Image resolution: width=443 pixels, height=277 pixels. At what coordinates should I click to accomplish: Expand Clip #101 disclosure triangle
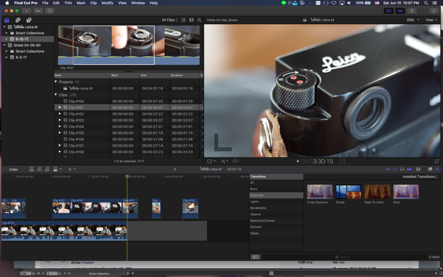(60, 107)
